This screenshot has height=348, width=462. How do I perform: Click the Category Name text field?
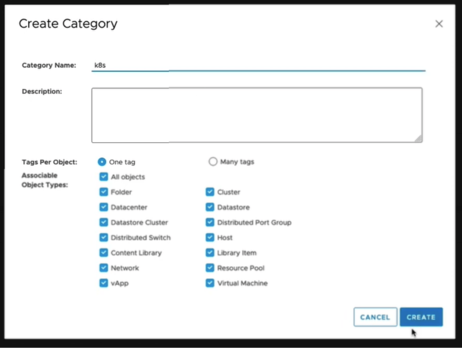point(257,65)
